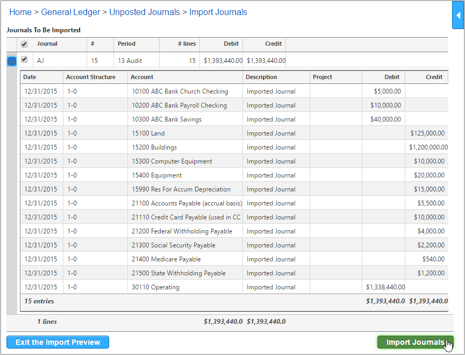This screenshot has height=355, width=465.
Task: Navigate to Unposted Journals breadcrumb
Action: pyautogui.click(x=145, y=12)
